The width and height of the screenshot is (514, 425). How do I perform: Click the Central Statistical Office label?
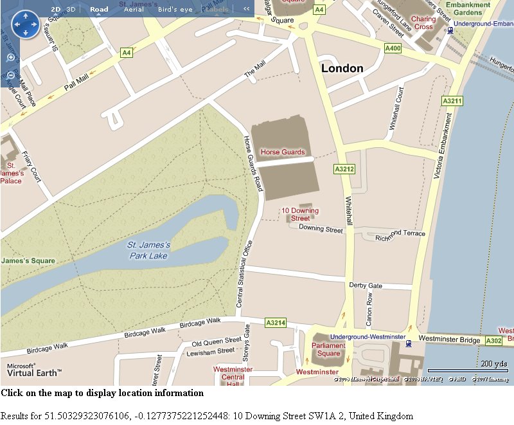click(244, 274)
